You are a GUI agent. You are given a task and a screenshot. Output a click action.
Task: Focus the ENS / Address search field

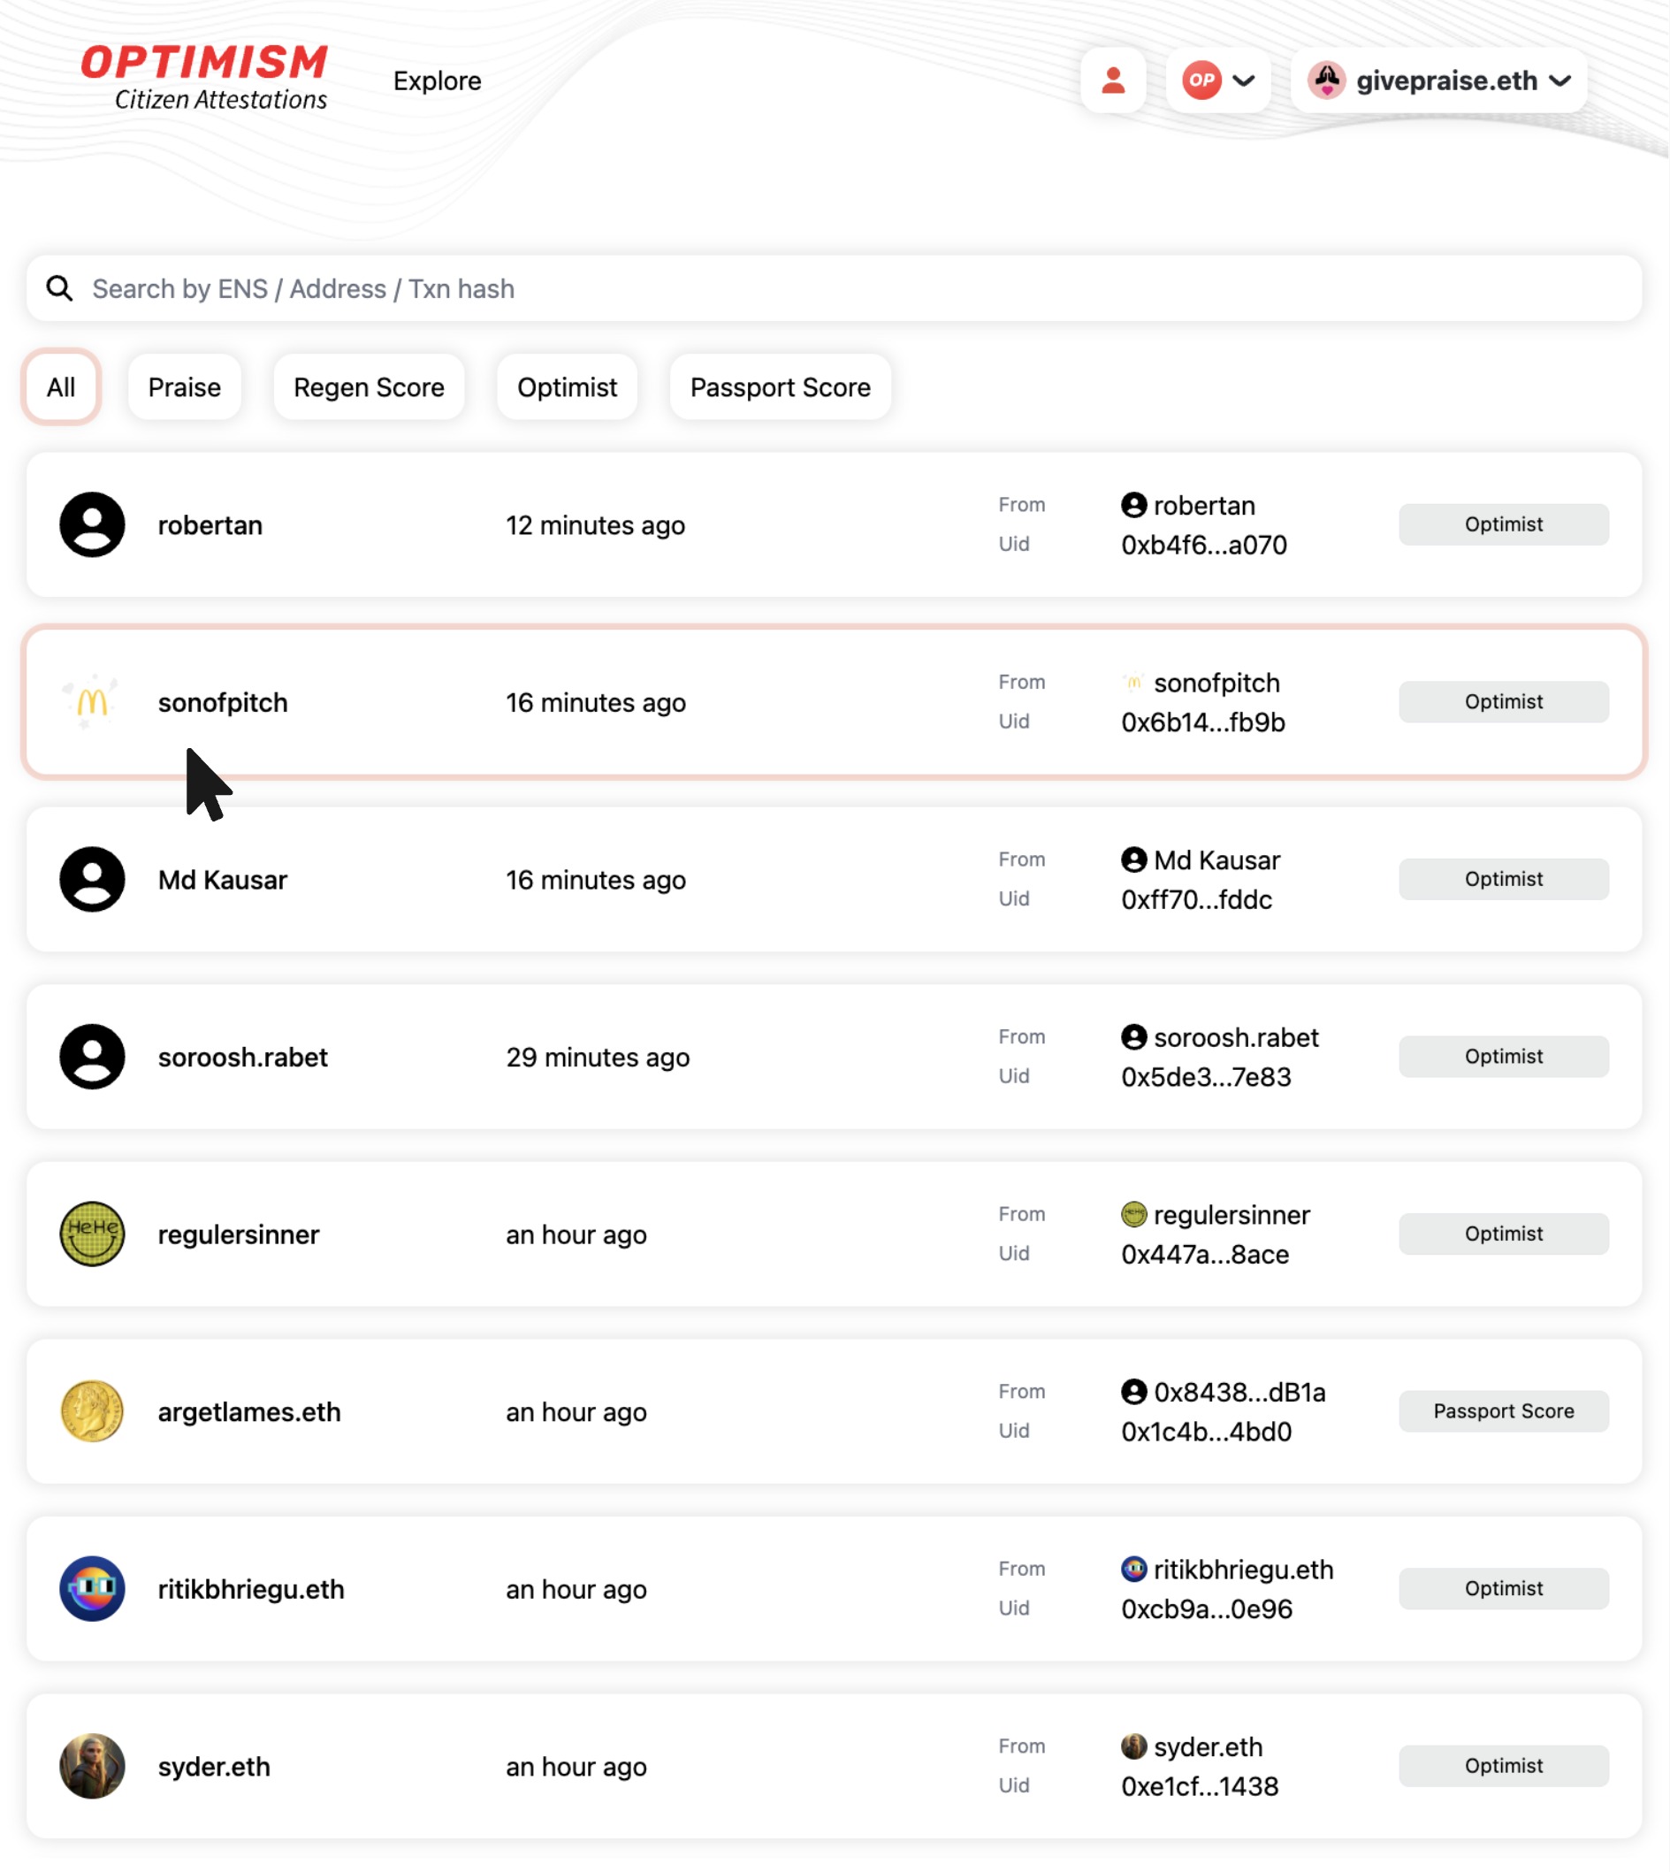[834, 289]
